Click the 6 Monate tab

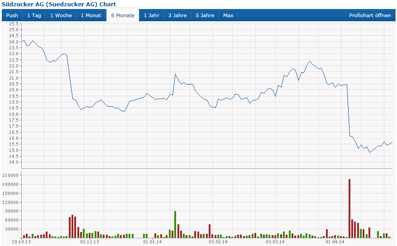[x=123, y=15]
